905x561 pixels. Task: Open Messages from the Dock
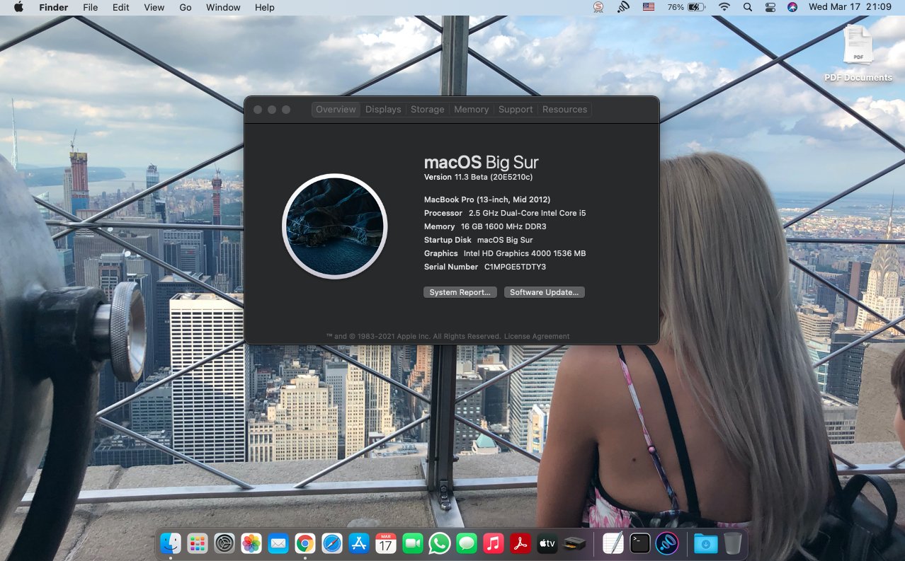(467, 543)
